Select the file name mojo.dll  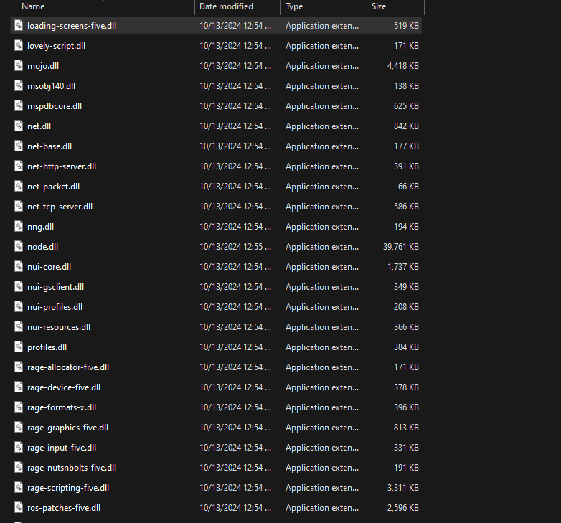[x=43, y=66]
